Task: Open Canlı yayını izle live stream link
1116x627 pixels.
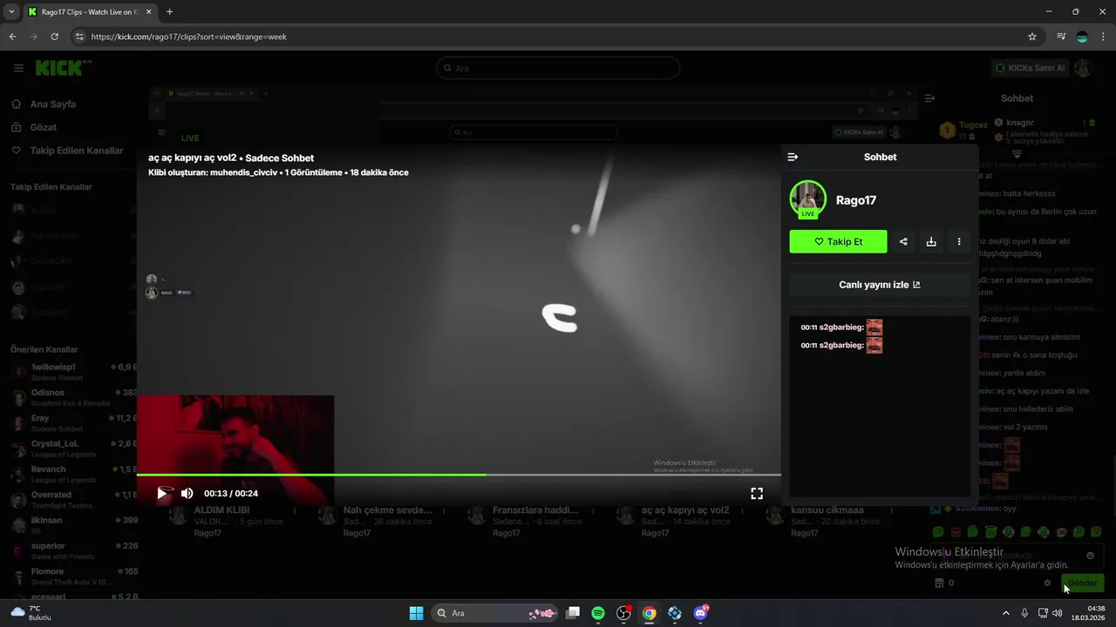Action: pyautogui.click(x=880, y=285)
